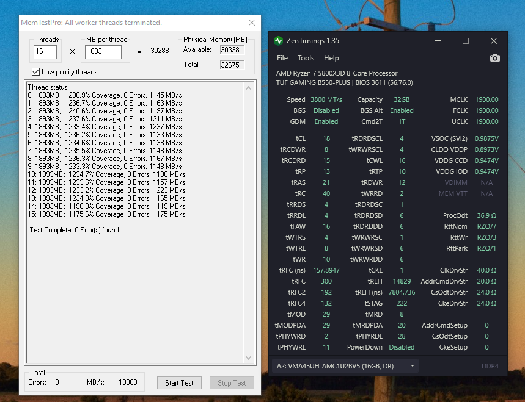
Task: Click the tCL value 18
Action: click(x=326, y=138)
